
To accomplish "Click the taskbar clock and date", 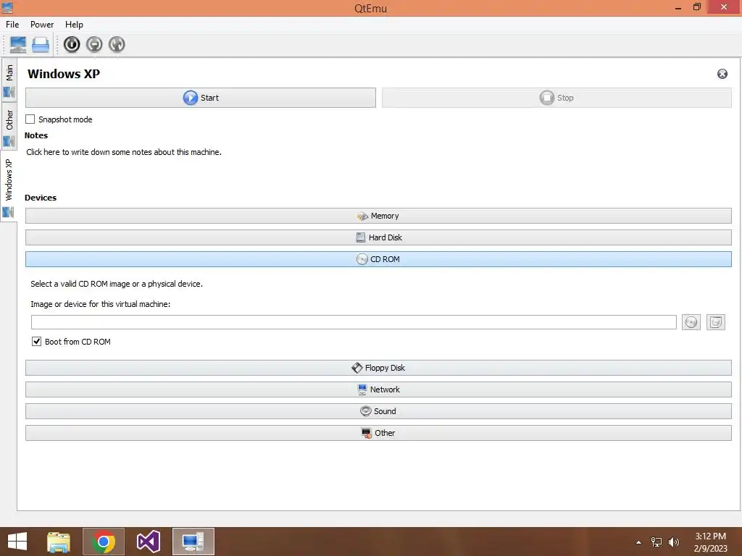I will (710, 542).
